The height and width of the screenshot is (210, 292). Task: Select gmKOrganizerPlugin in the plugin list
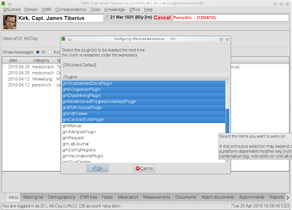tap(143, 90)
